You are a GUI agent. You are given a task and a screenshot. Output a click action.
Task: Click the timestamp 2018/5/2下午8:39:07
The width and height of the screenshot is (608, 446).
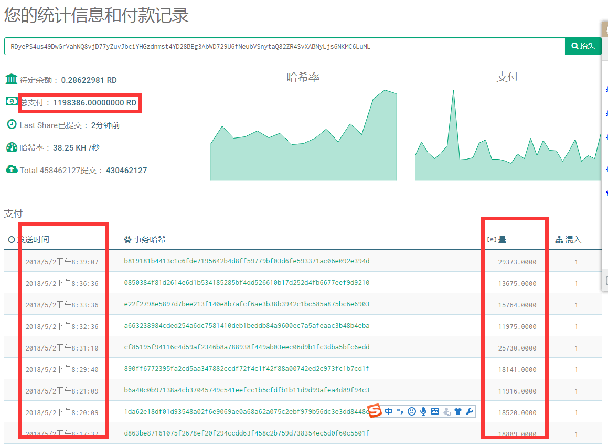coord(62,262)
